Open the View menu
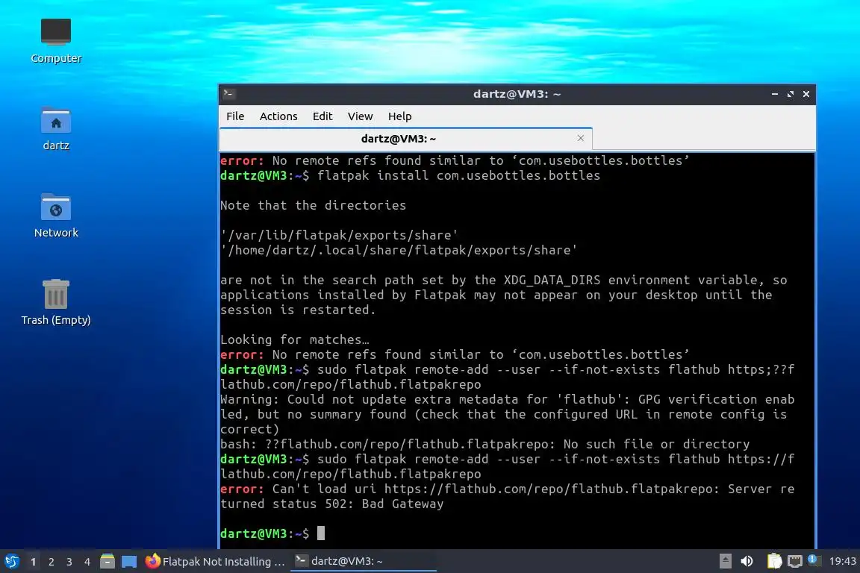 tap(360, 116)
